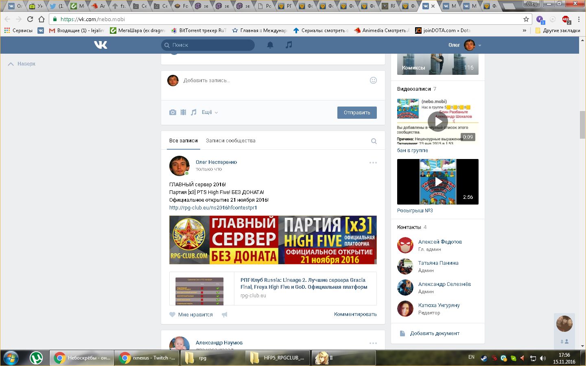
Task: Open options dots on Олег Нестеренко post
Action: pyautogui.click(x=373, y=163)
